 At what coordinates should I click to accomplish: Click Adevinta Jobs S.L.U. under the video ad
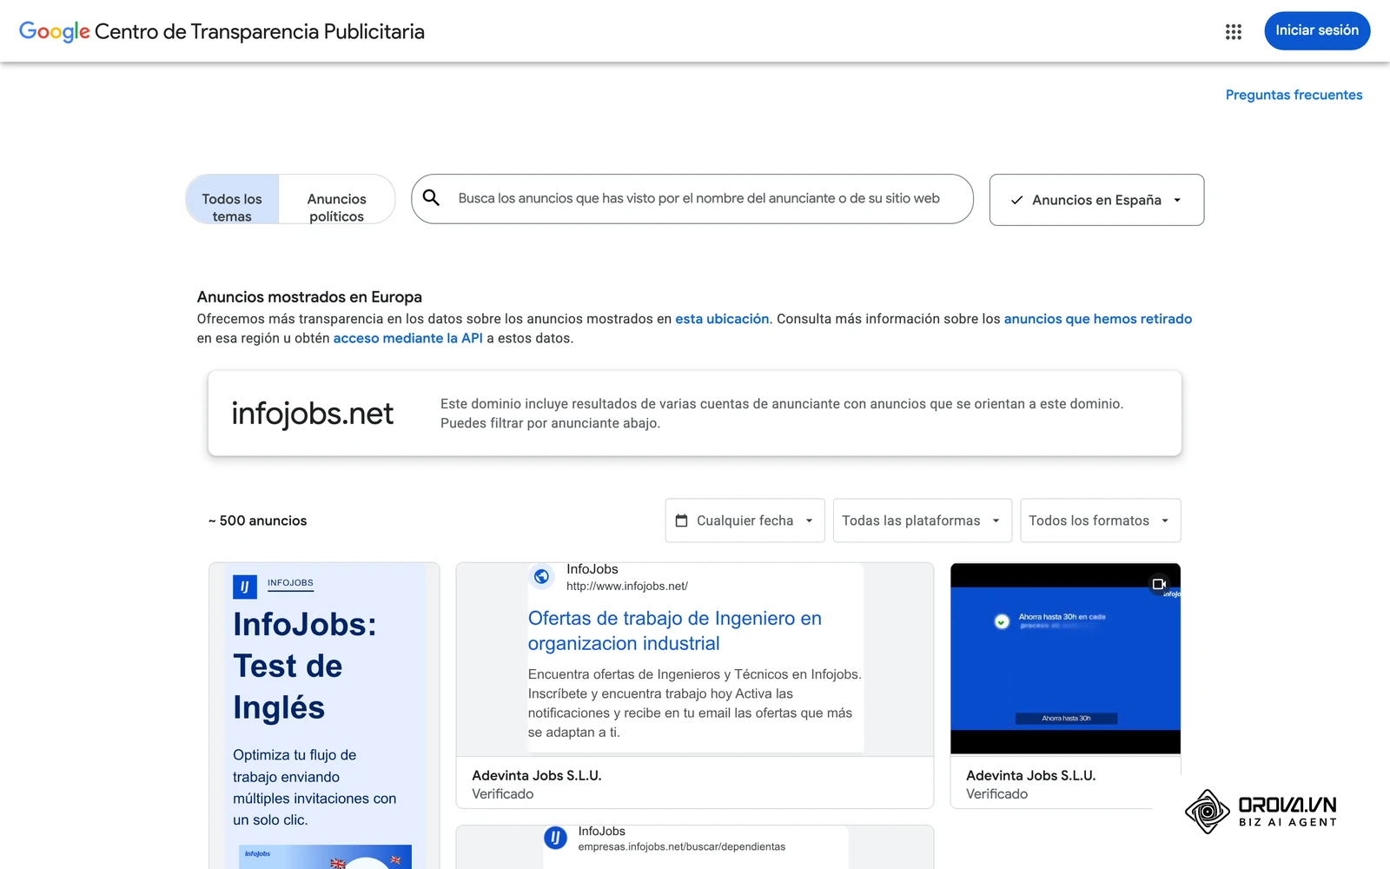click(x=1030, y=775)
